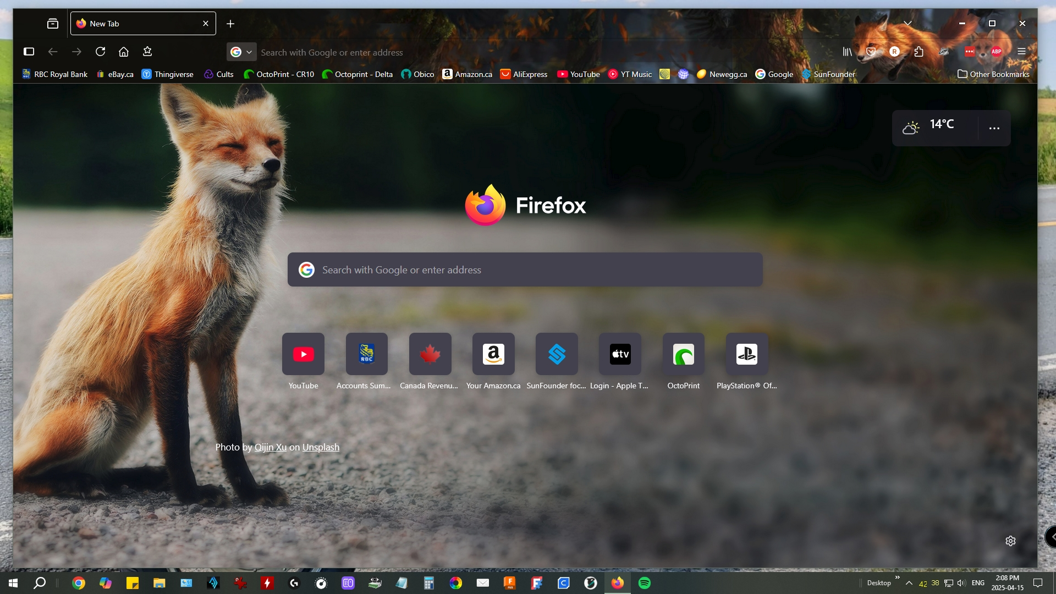This screenshot has height=594, width=1056.
Task: Show hidden system tray icons
Action: [909, 583]
